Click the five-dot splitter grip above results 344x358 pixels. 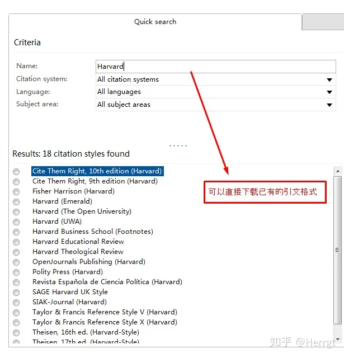pyautogui.click(x=178, y=145)
